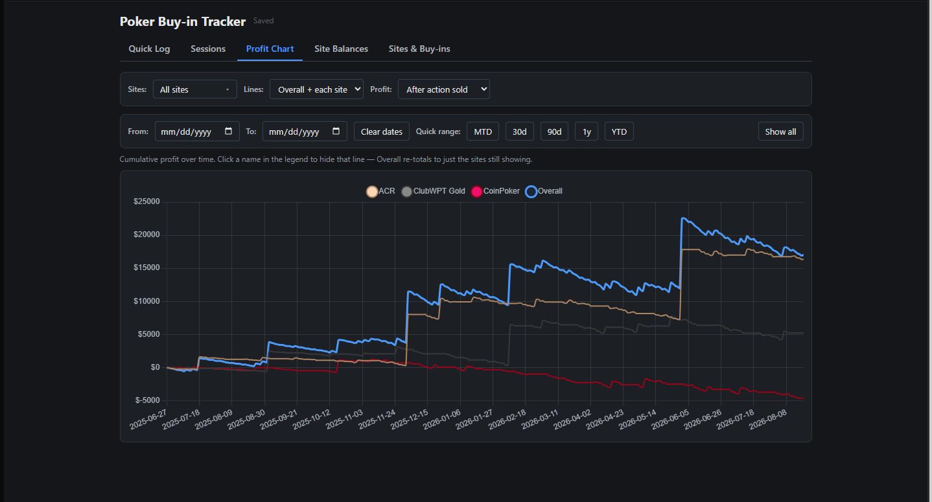
Task: Click the $-5000 y-axis label
Action: click(x=146, y=401)
